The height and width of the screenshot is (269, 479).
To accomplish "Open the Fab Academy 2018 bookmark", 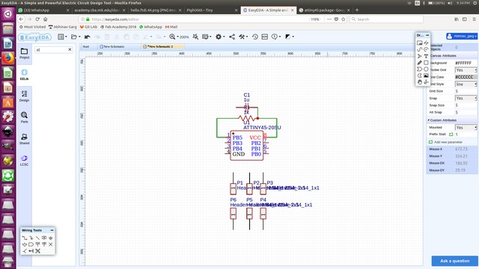I will pyautogui.click(x=118, y=27).
